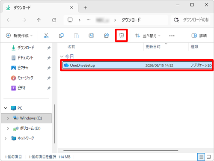Click the address bar ellipsis
The height and width of the screenshot is (161, 214).
point(89,20)
